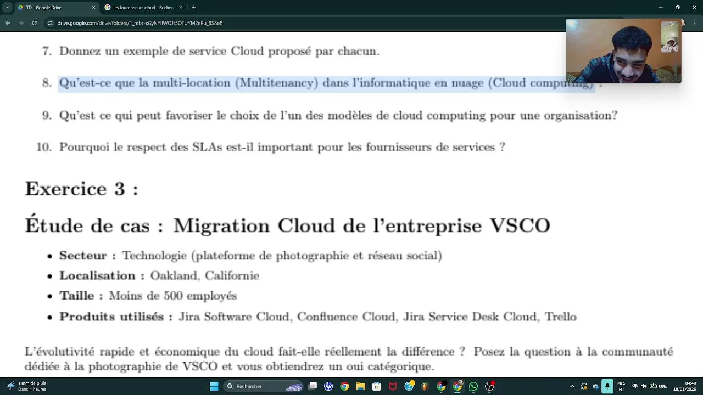Open McAfee red icon on taskbar
This screenshot has height=395, width=703.
point(393,386)
